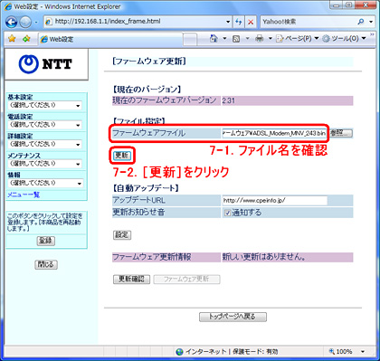Screen dimensions: 380x361
Task: Open the recent pages dropdown arrow
Action: pyautogui.click(x=36, y=22)
